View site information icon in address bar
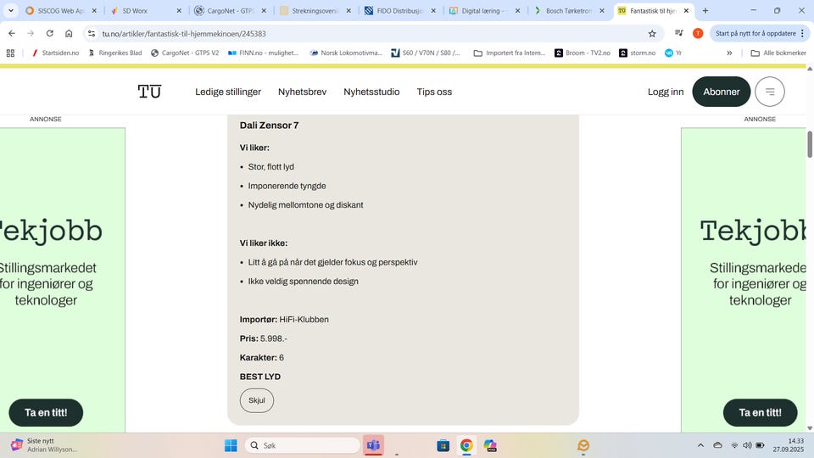814x458 pixels. tap(92, 33)
